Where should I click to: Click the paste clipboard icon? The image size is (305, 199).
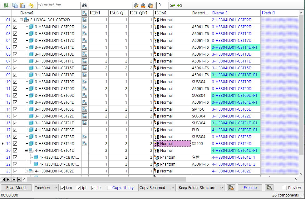click(22, 5)
